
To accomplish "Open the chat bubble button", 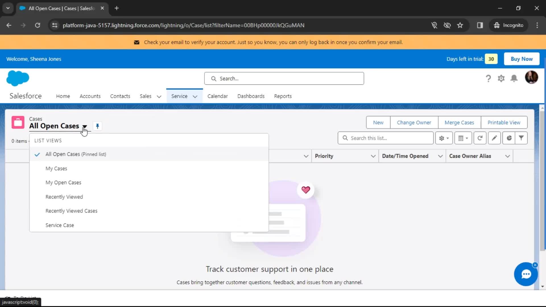I will tap(526, 274).
